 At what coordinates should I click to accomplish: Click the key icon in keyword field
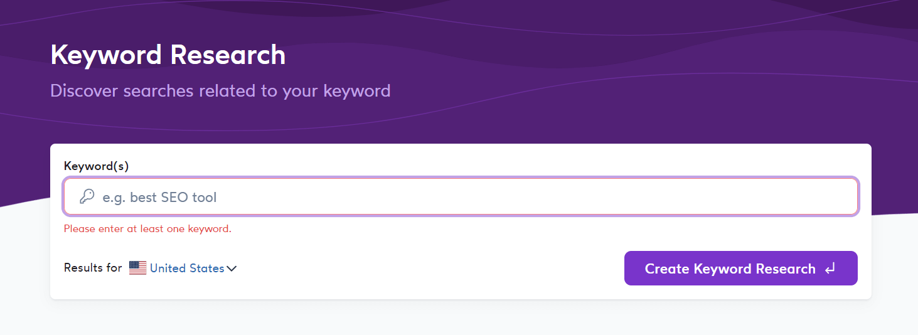[87, 197]
